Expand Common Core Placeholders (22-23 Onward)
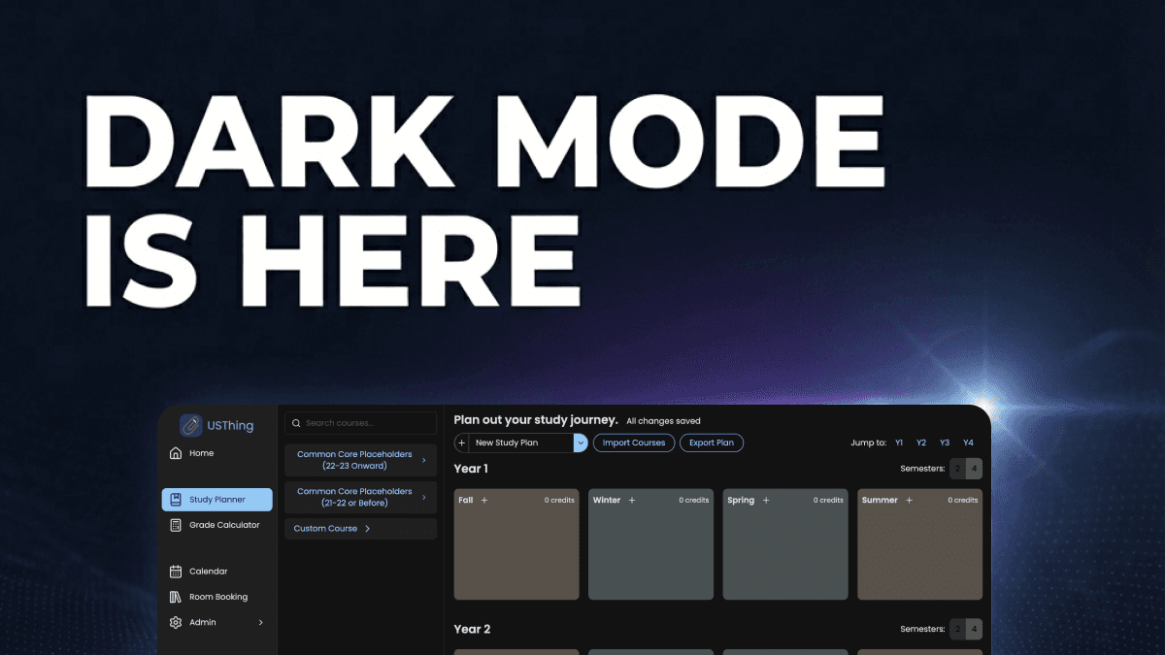Screen dimensions: 1165x655 point(360,460)
